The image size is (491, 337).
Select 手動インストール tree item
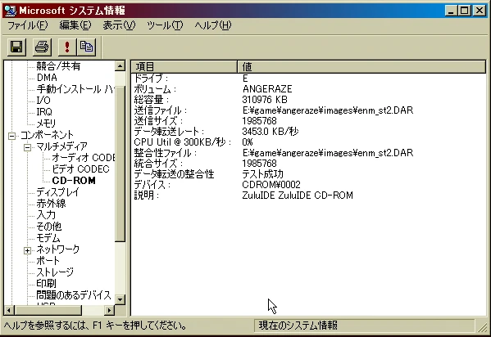[x=75, y=89]
